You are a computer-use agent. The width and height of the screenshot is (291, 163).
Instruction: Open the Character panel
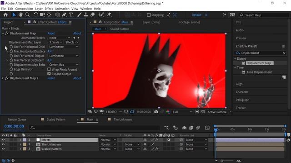242,92
